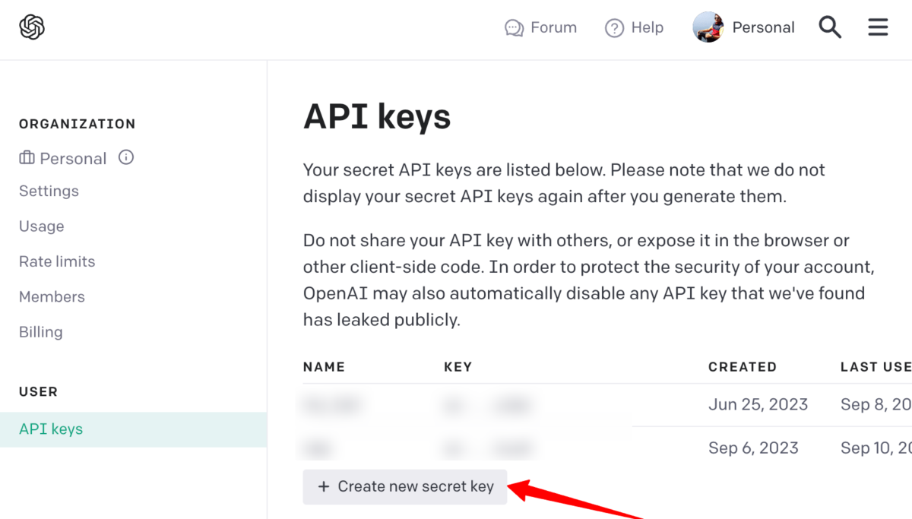
Task: Click the Personal profile avatar
Action: coord(708,27)
